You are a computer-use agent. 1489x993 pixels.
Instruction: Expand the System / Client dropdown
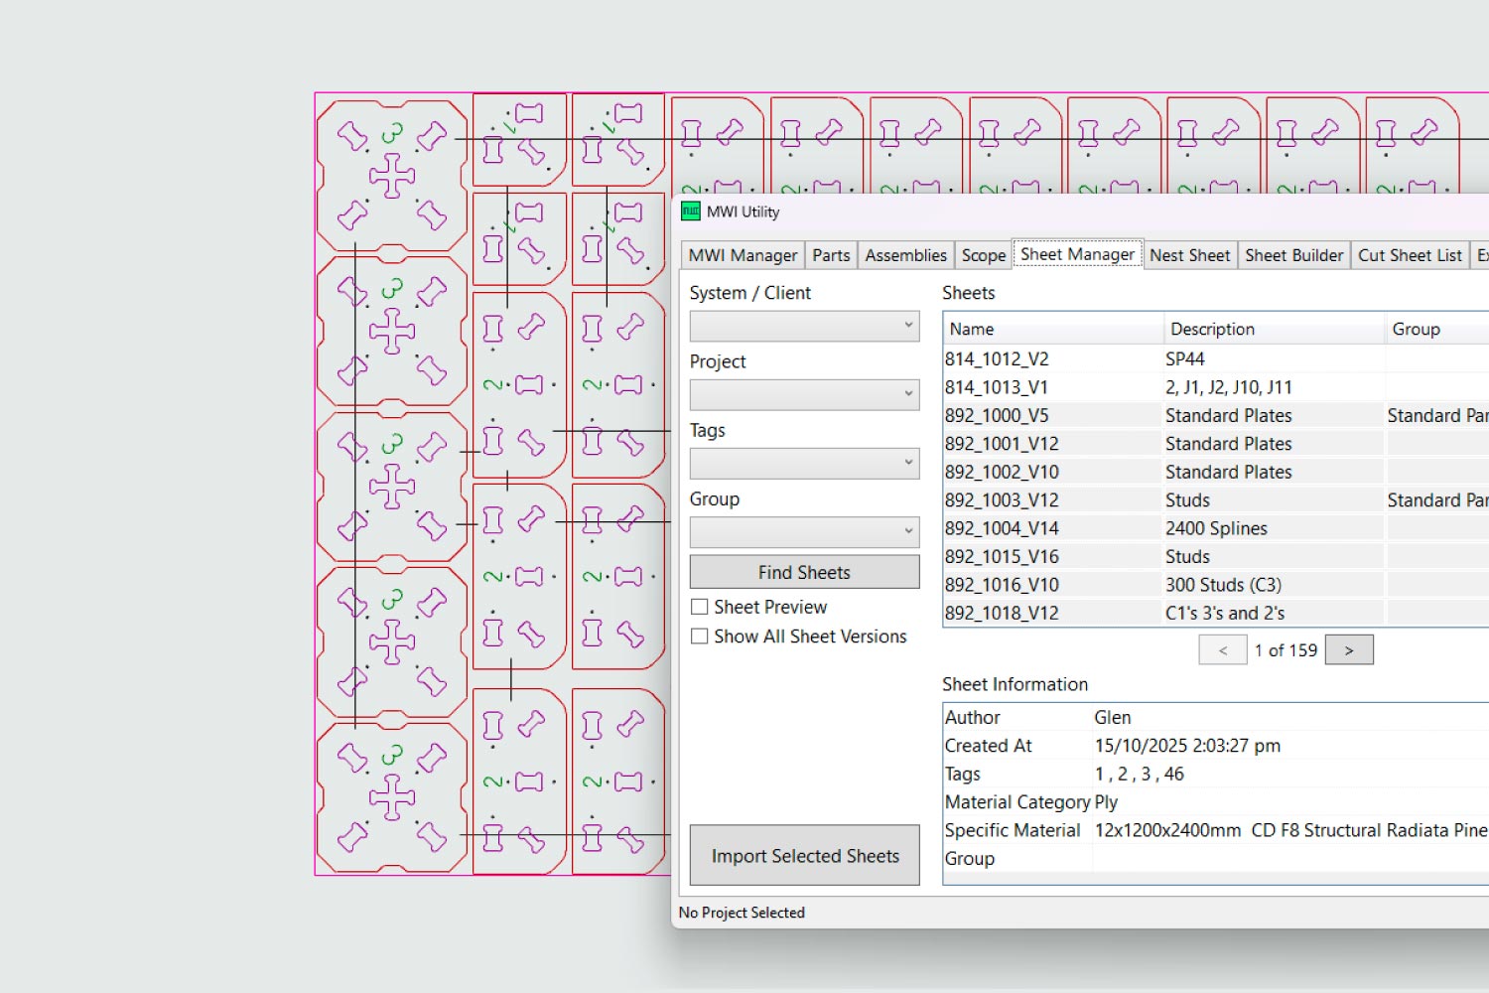tap(804, 326)
